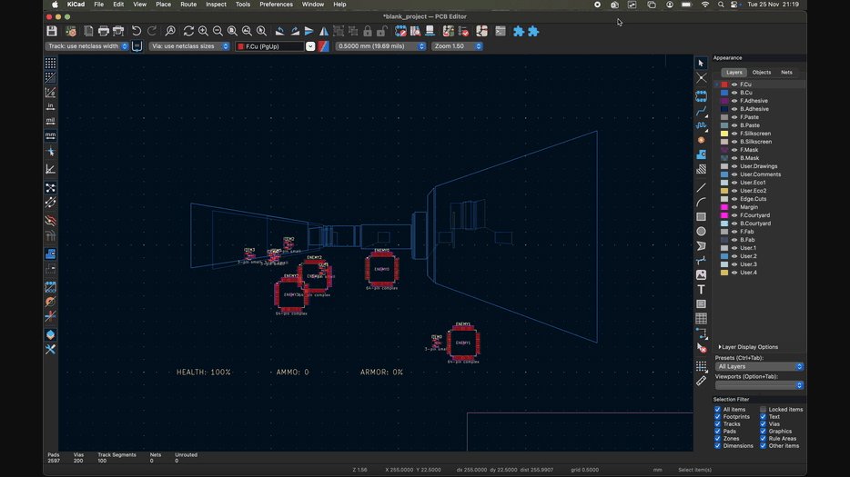Choose the Add Text tool
The width and height of the screenshot is (850, 477).
click(701, 289)
